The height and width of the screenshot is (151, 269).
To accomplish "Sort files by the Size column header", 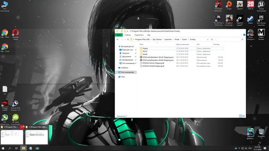I will pos(216,44).
